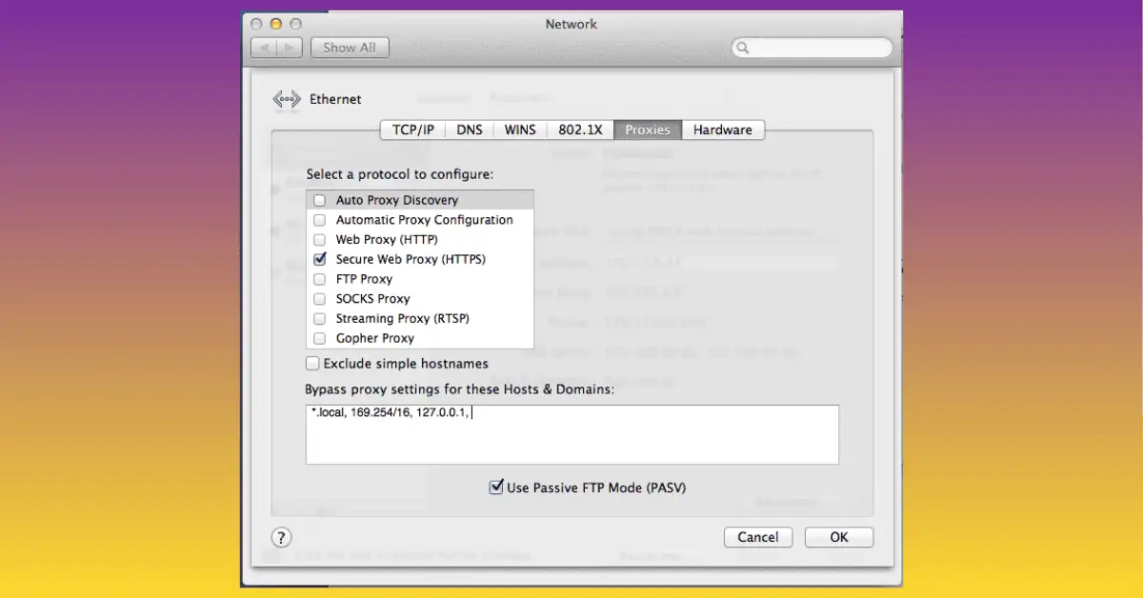This screenshot has width=1143, height=598.
Task: Open the DNS tab
Action: [469, 130]
